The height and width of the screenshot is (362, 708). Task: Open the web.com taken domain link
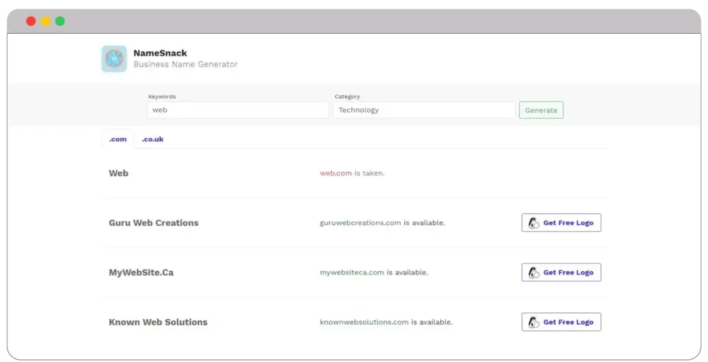pyautogui.click(x=336, y=173)
